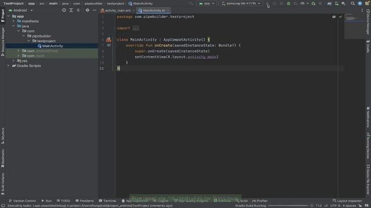Viewport: 371px width, 208px height.
Task: Click the activity_main layout reference in the code
Action: pyautogui.click(x=202, y=57)
